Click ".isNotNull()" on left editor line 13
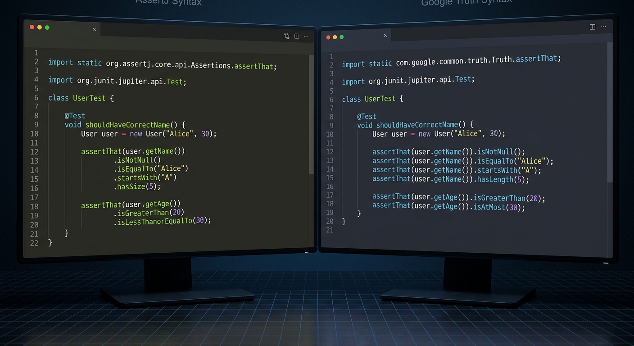 [x=137, y=160]
